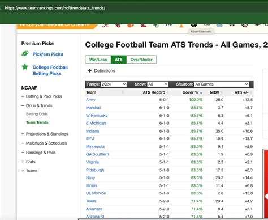Click Pittsburgh's 17.3 MOV value

point(219,170)
